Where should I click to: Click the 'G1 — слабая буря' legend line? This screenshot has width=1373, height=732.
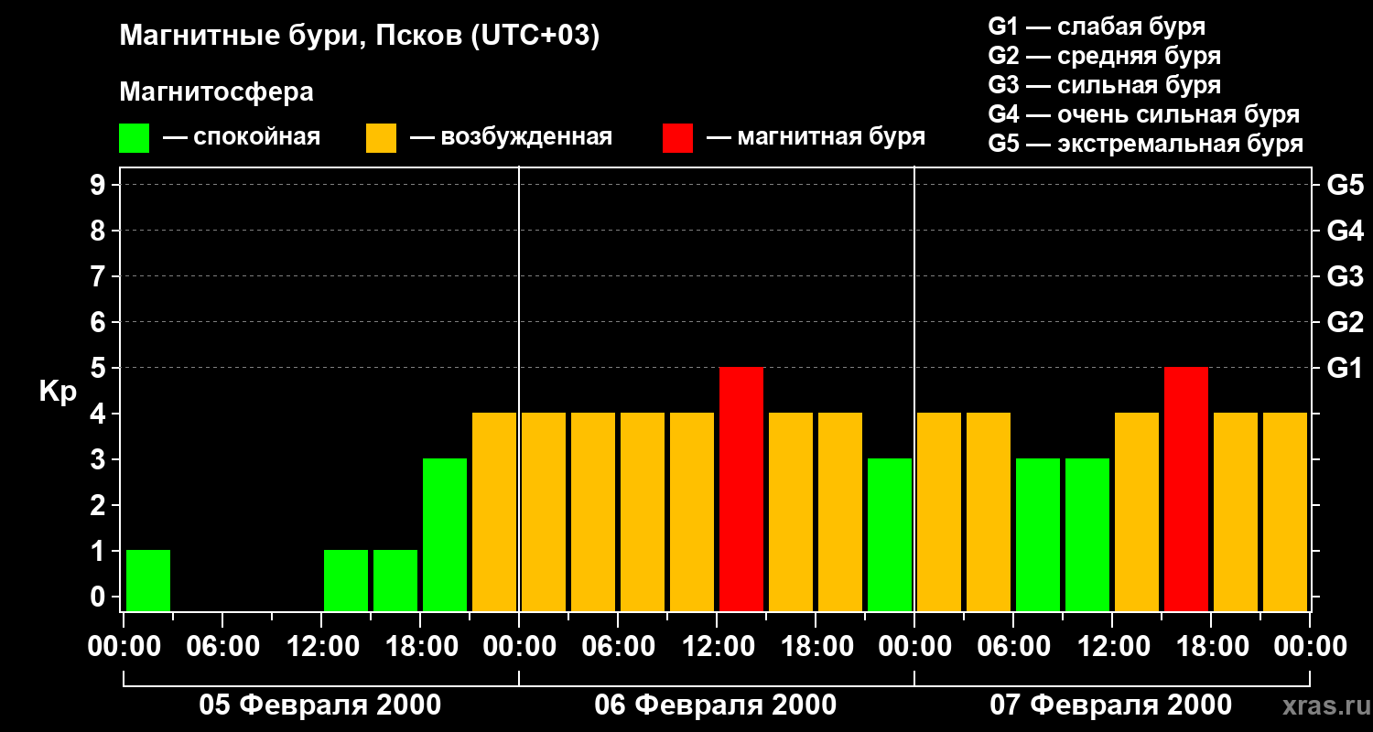1097,27
